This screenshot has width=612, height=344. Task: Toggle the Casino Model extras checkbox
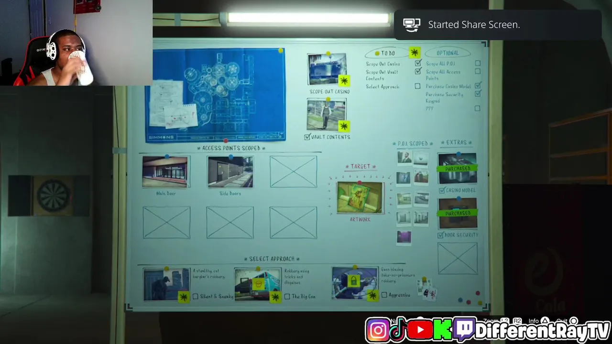[x=441, y=191]
